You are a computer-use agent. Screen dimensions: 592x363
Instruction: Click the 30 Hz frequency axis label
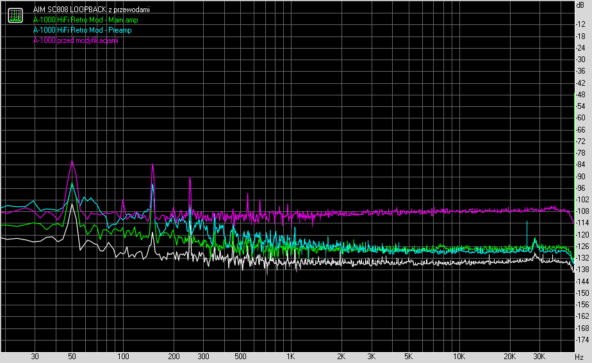pyautogui.click(x=35, y=356)
